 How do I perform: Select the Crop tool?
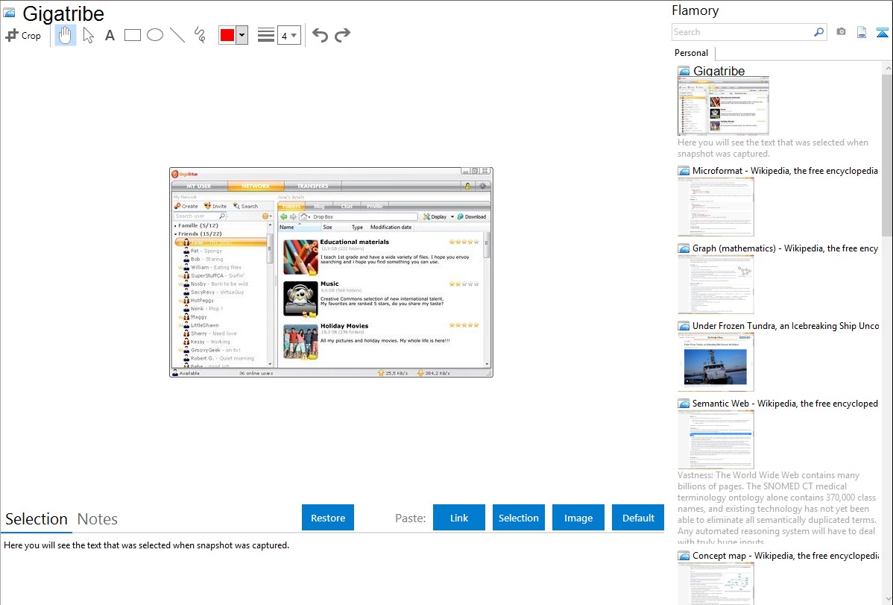23,35
